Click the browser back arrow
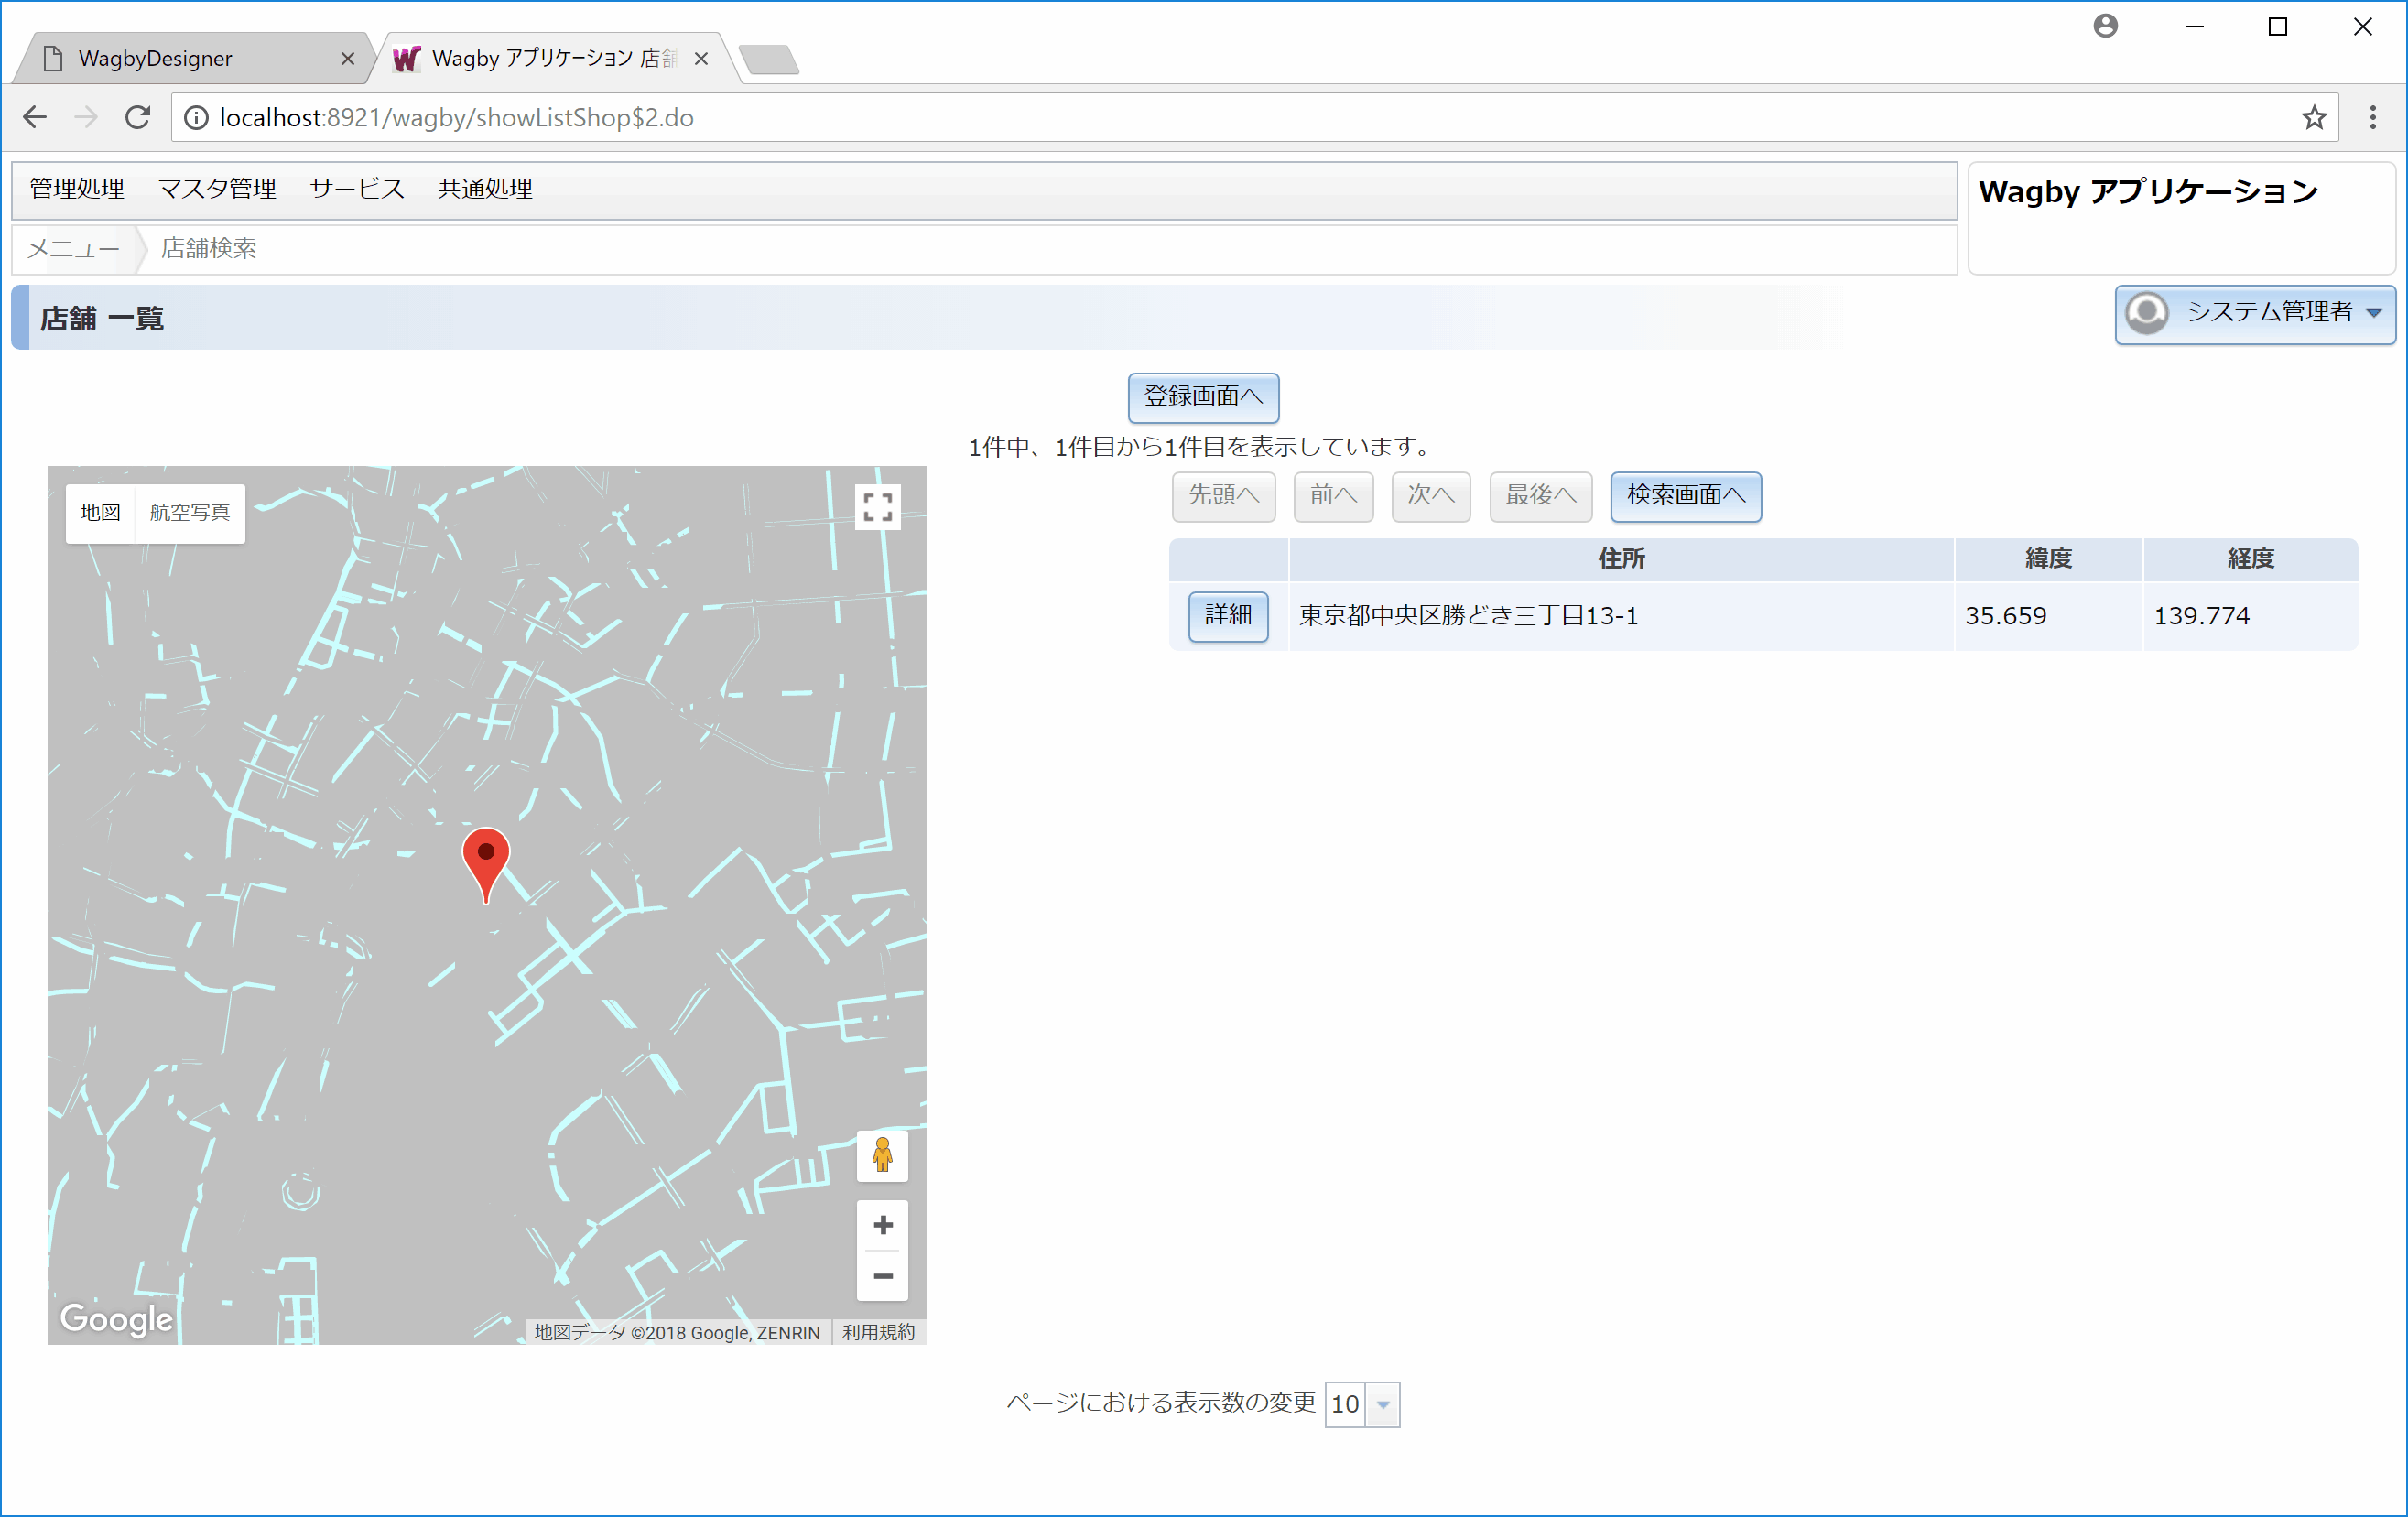The image size is (2408, 1517). tap(35, 117)
